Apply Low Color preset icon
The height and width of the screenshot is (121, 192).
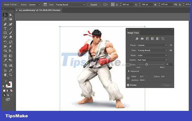tap(147, 39)
